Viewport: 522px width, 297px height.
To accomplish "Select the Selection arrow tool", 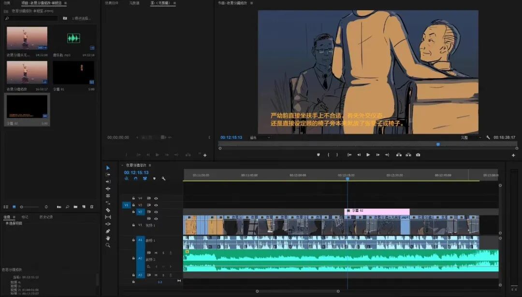I will pos(108,168).
